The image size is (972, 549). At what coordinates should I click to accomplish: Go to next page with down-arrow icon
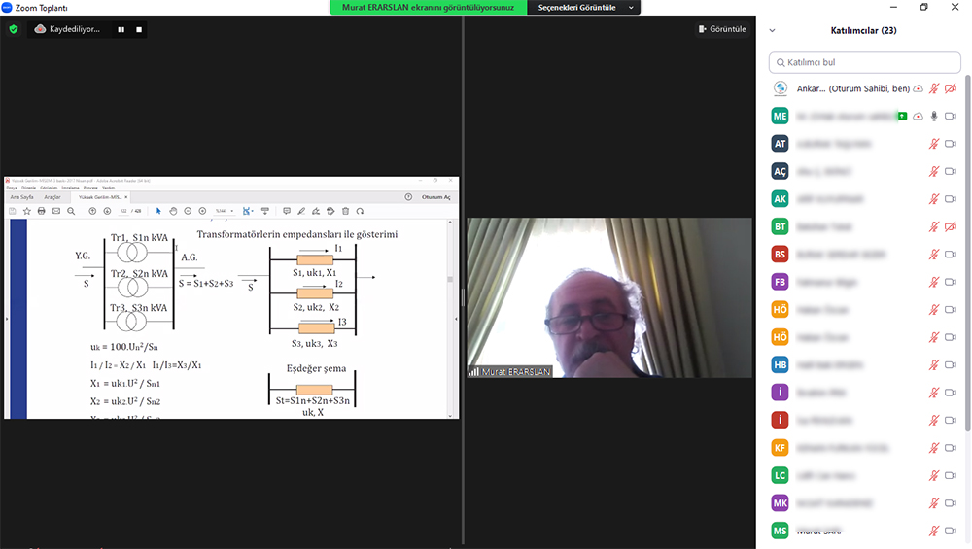tap(107, 211)
